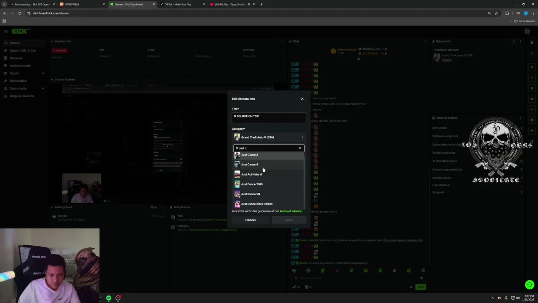Click Host Channel action
Screen dimensions: 538x303
tap(441, 185)
